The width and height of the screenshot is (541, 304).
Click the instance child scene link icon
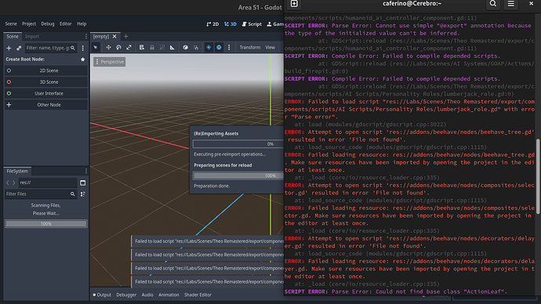(x=19, y=48)
